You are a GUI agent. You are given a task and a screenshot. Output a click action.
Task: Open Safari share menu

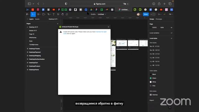pos(159,4)
